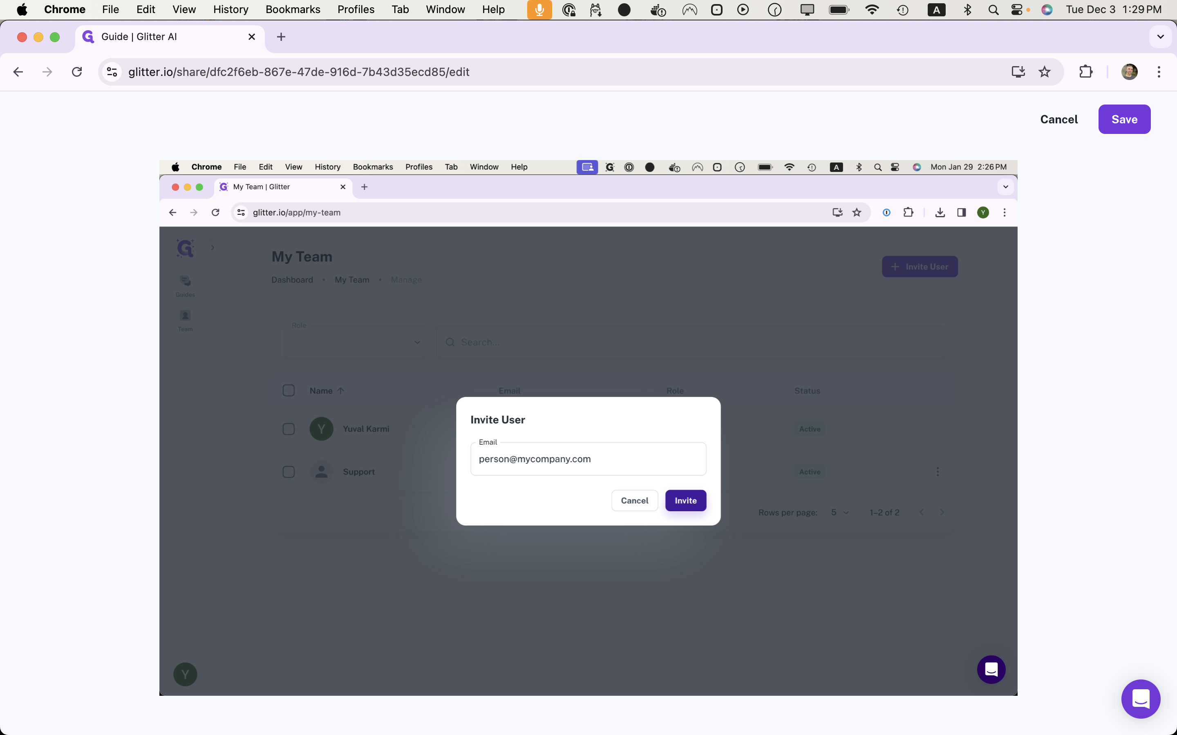This screenshot has width=1177, height=735.
Task: Open the Chrome app menu
Action: click(x=65, y=9)
